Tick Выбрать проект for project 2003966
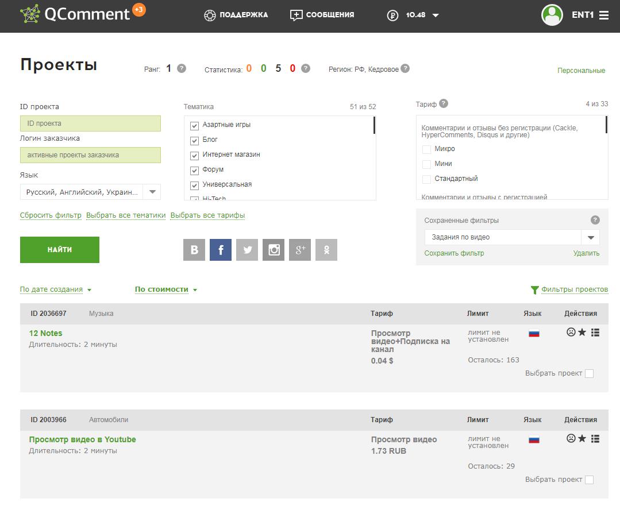The image size is (620, 506). 589,480
